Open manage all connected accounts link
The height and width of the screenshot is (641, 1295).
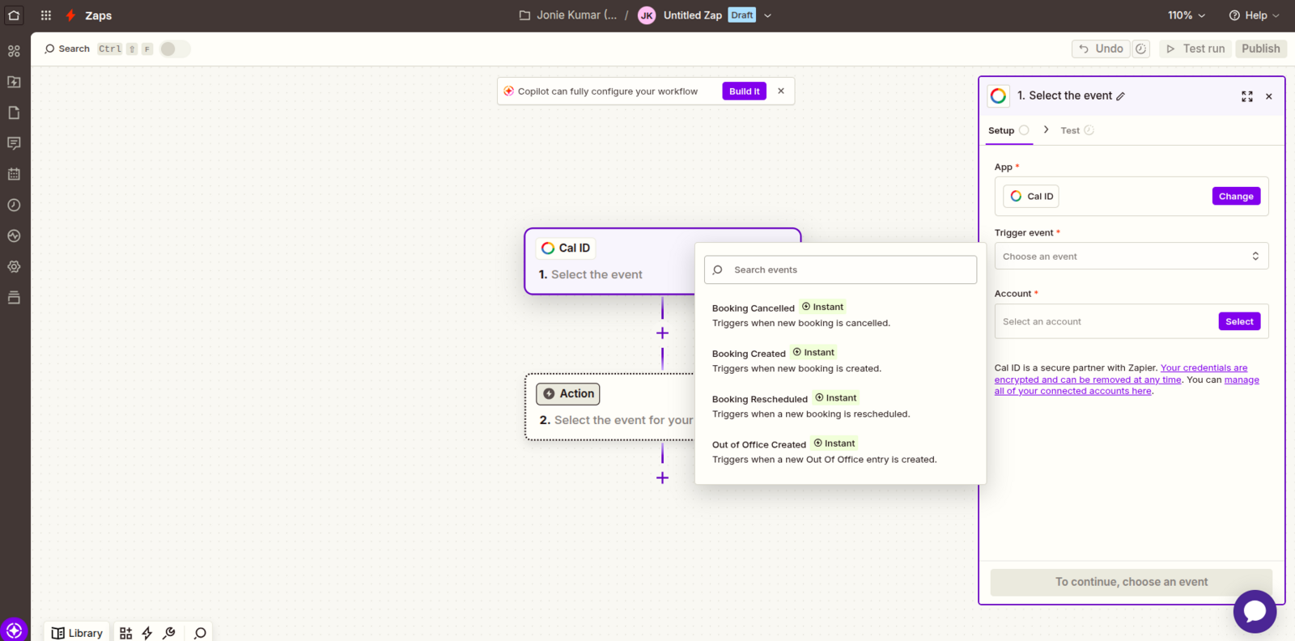[1127, 385]
